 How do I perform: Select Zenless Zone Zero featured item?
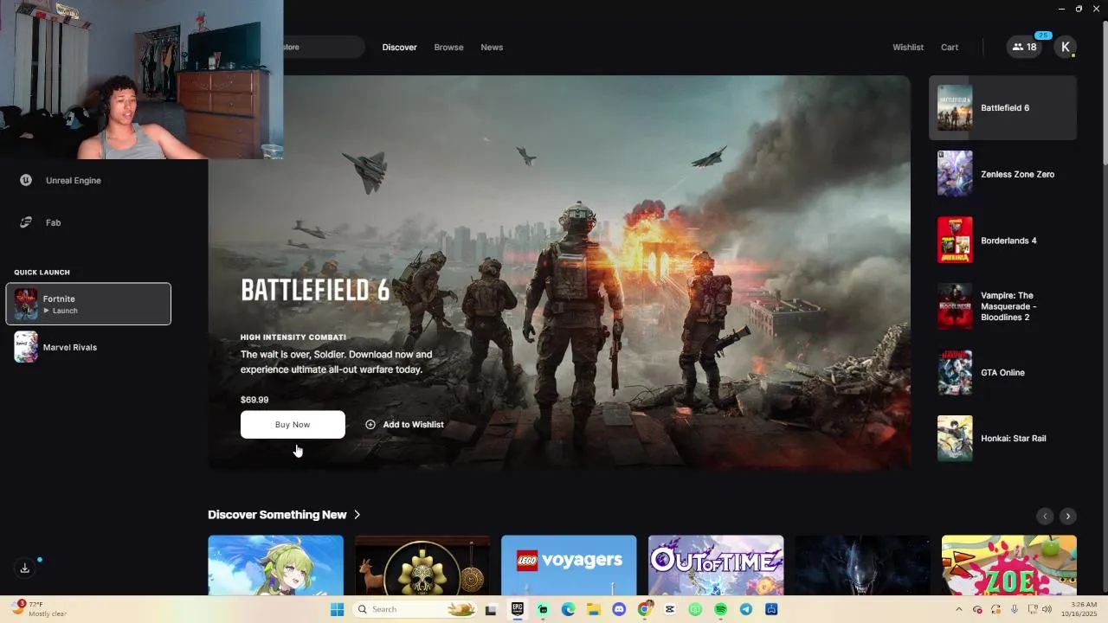click(1002, 174)
